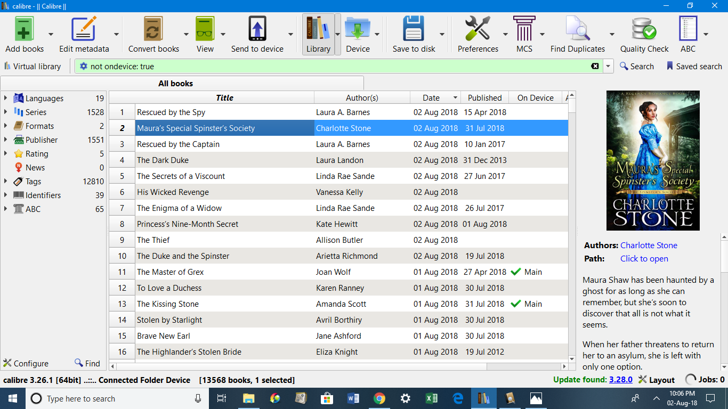Sort by the On Device column header

click(535, 97)
